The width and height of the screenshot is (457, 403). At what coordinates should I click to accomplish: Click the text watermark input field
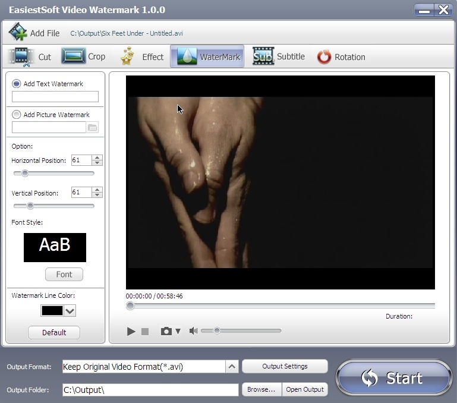[x=55, y=96]
